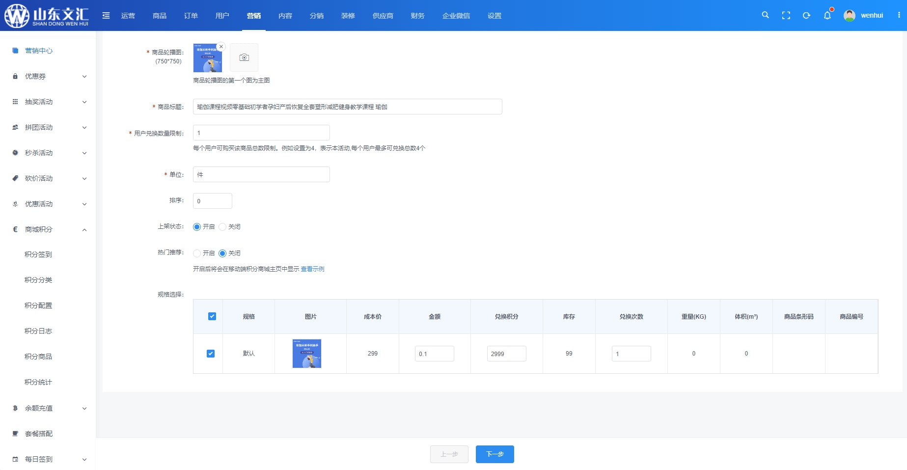The height and width of the screenshot is (470, 907).
Task: Open the 订单 top menu
Action: click(191, 16)
